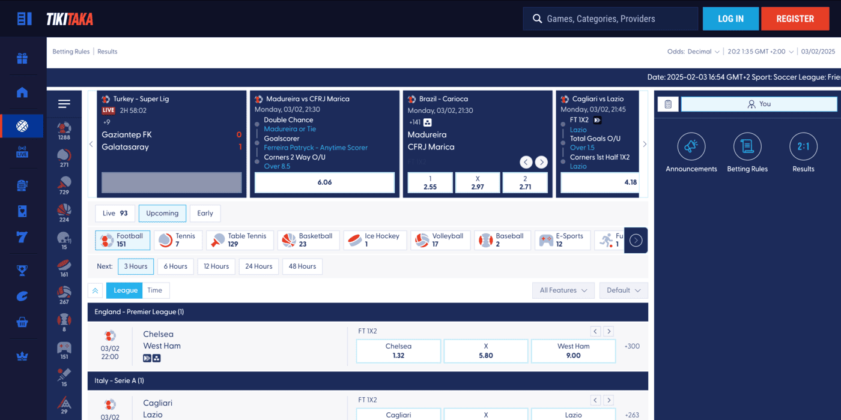The image size is (841, 420).
Task: Click the baseball icon with count 8
Action: [x=64, y=323]
